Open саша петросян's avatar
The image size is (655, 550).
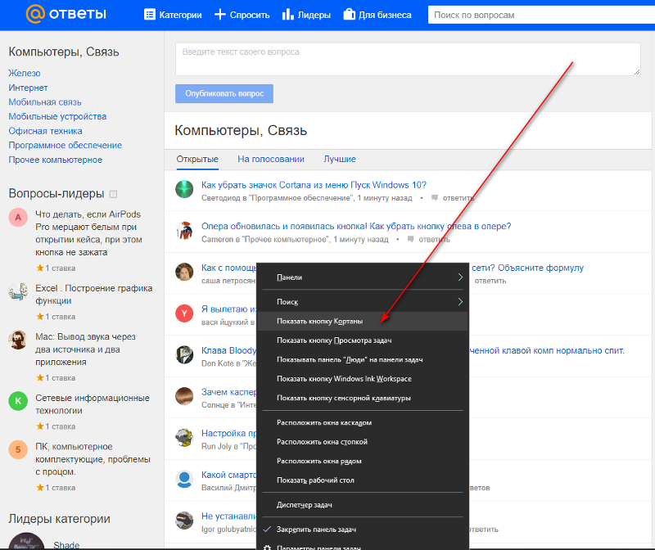(184, 272)
